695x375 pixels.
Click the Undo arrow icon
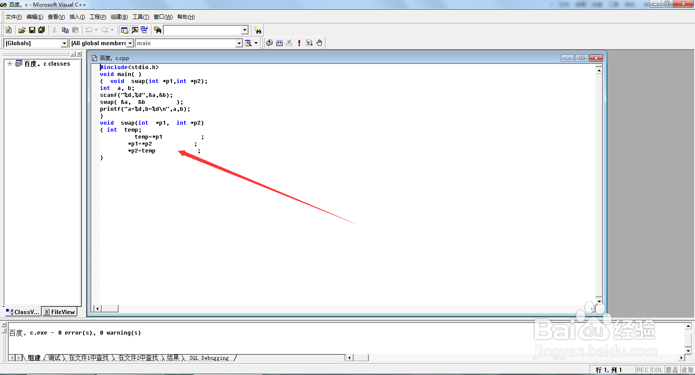pos(89,30)
